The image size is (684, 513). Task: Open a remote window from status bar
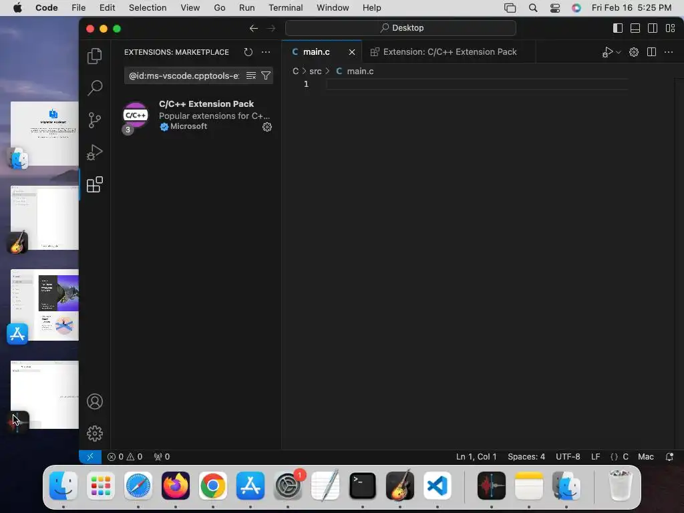click(90, 457)
